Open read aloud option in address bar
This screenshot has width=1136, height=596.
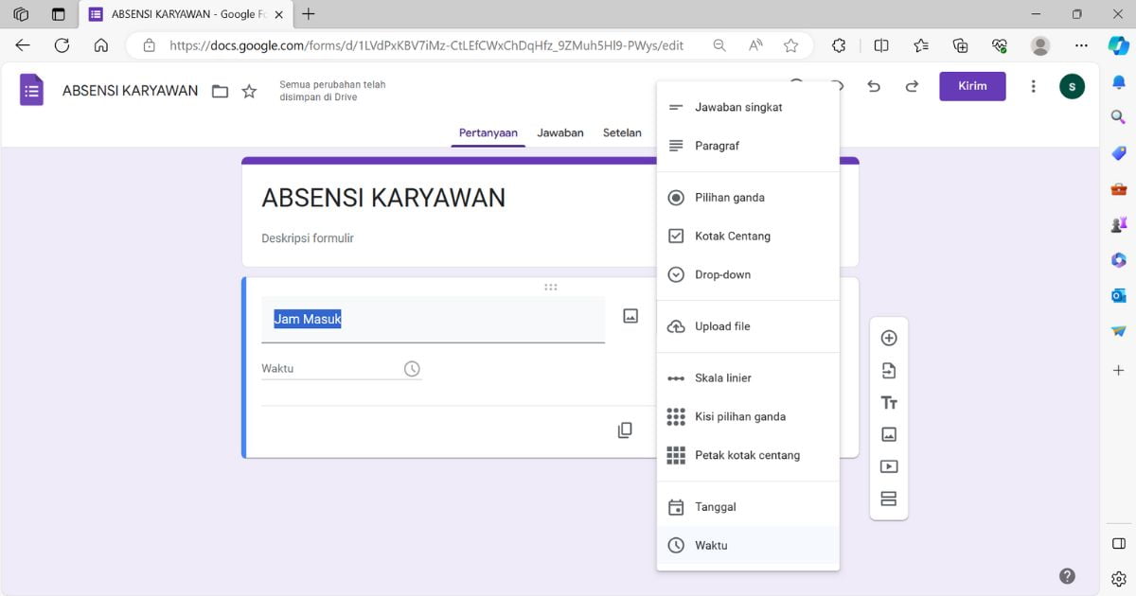(755, 45)
